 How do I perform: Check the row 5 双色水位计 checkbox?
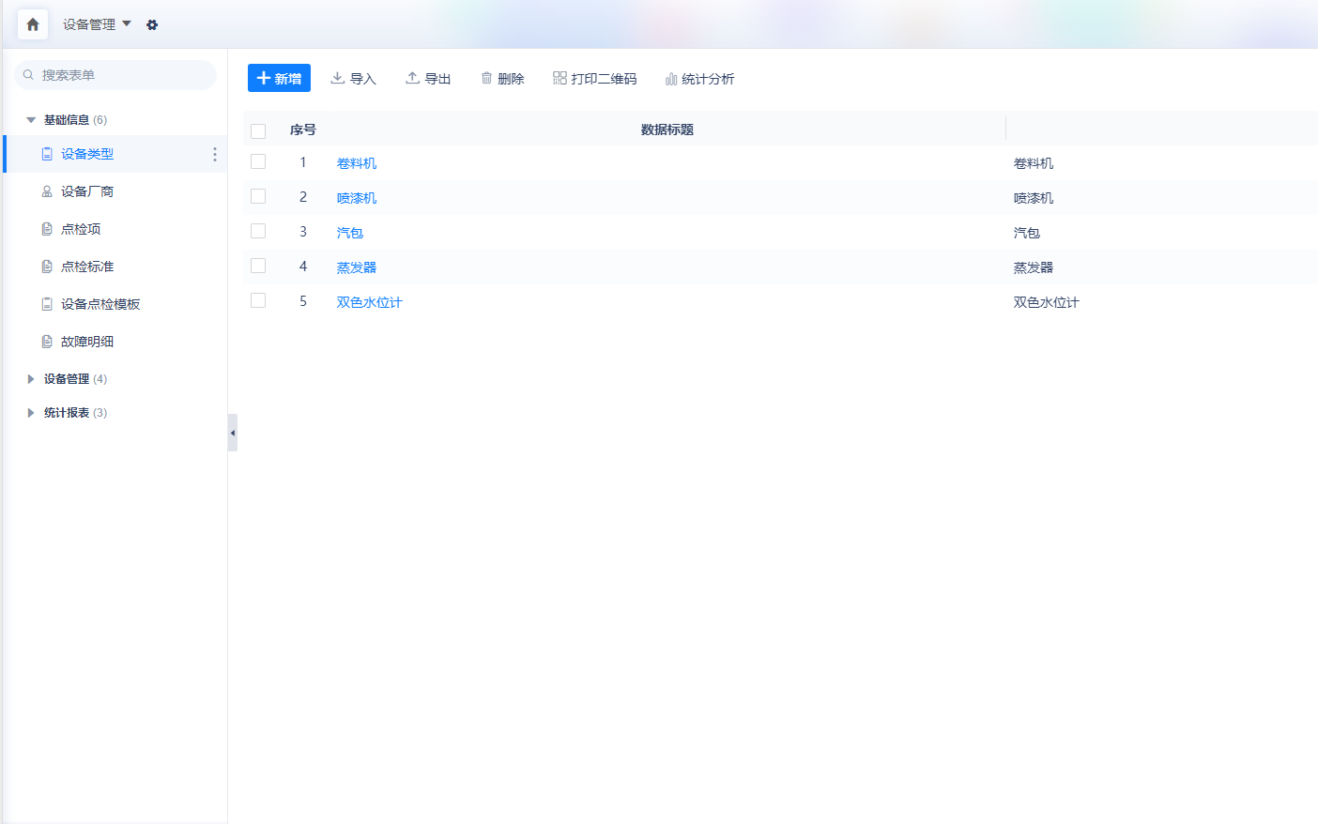(258, 301)
